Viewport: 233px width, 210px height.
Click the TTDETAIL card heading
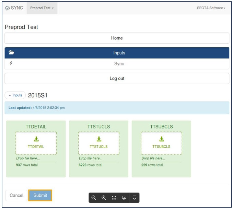coord(36,127)
